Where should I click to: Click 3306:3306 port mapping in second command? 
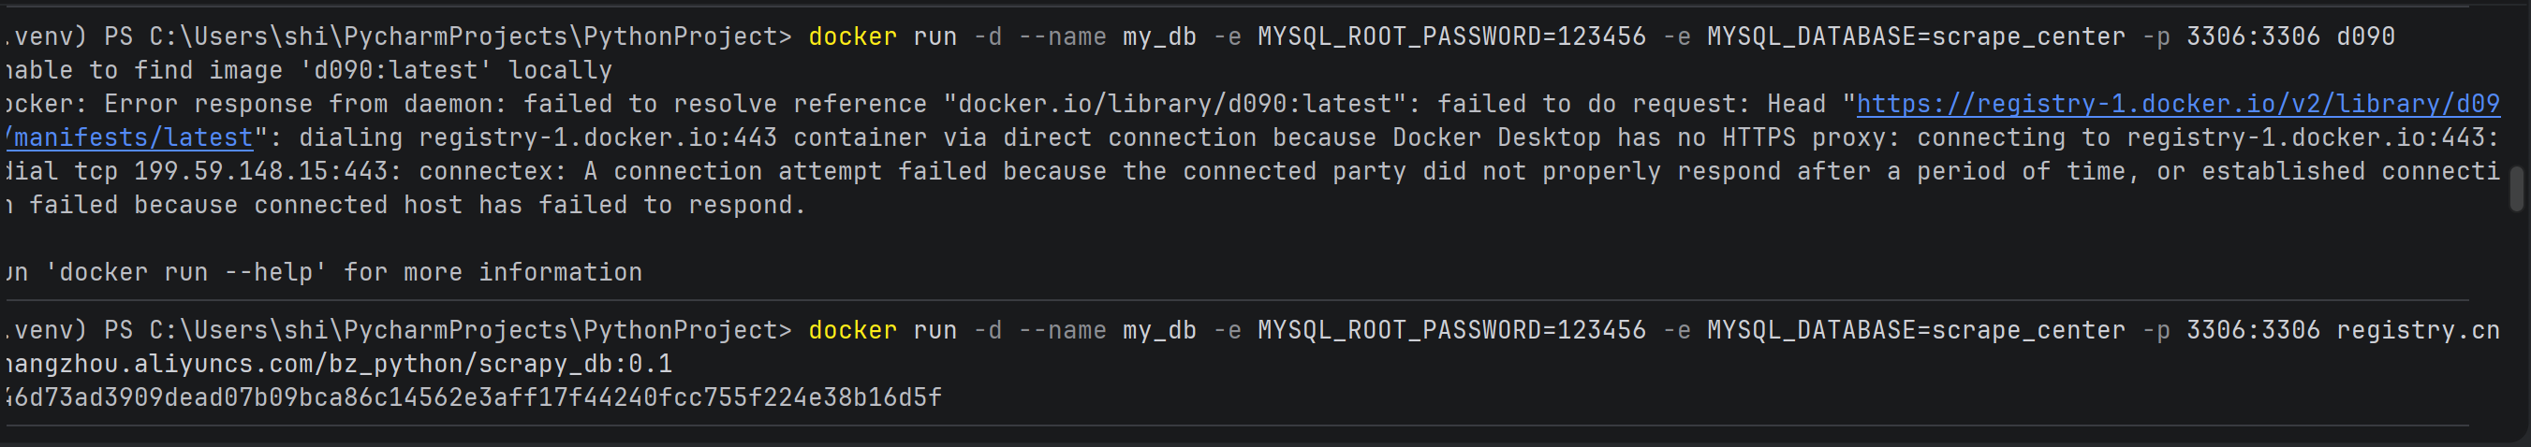coord(2252,330)
